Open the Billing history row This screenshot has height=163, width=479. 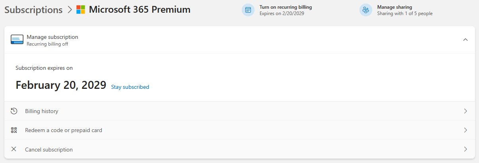tap(42, 111)
